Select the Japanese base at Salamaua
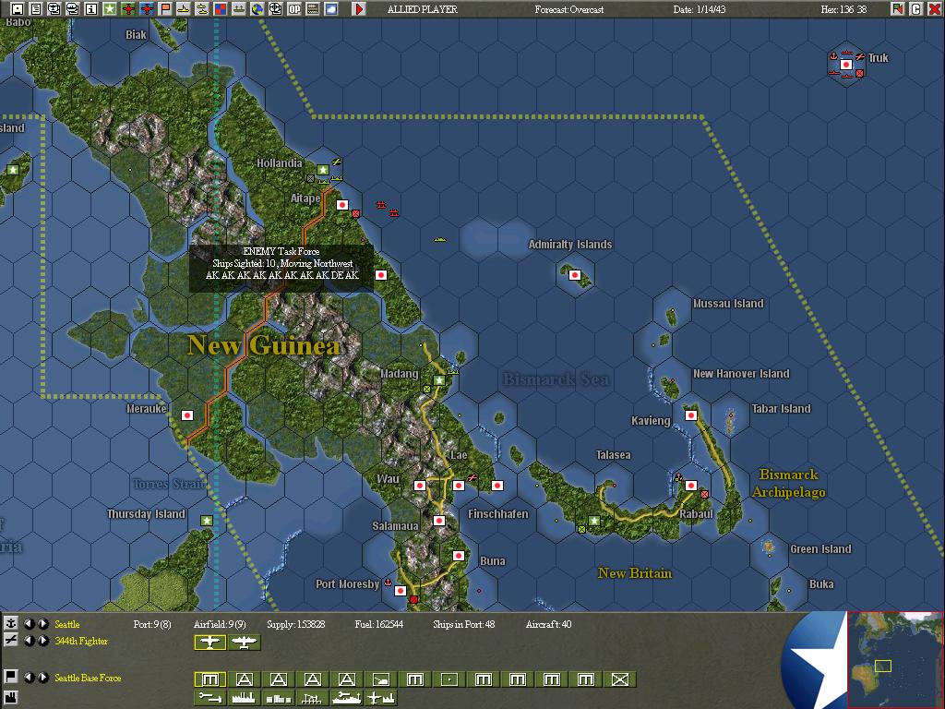Screen dimensions: 945x709 click(439, 521)
